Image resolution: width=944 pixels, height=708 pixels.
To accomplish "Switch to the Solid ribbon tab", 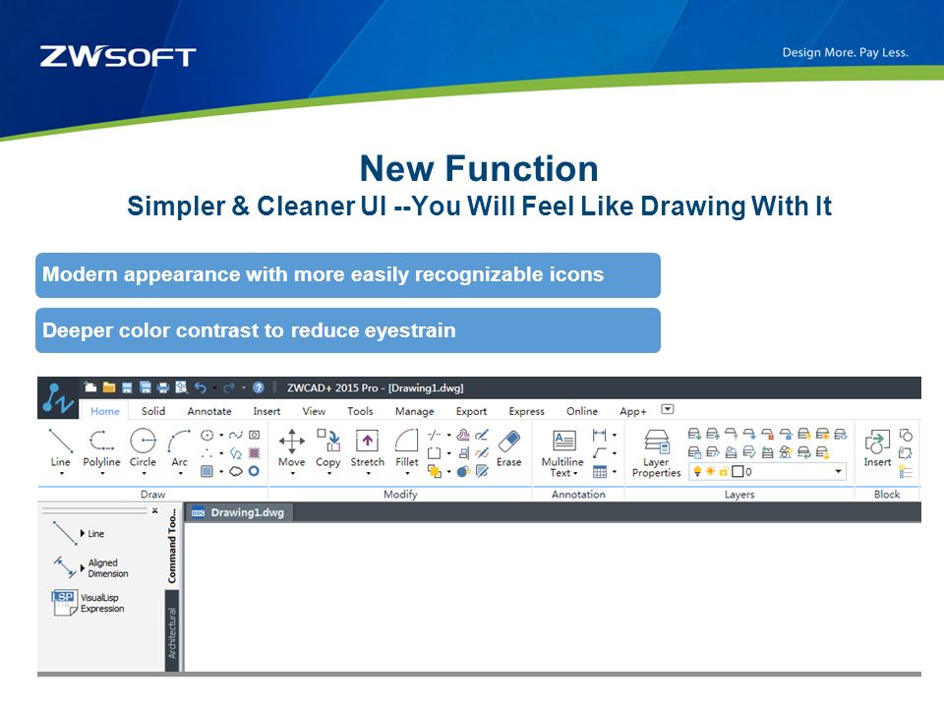I will click(153, 411).
